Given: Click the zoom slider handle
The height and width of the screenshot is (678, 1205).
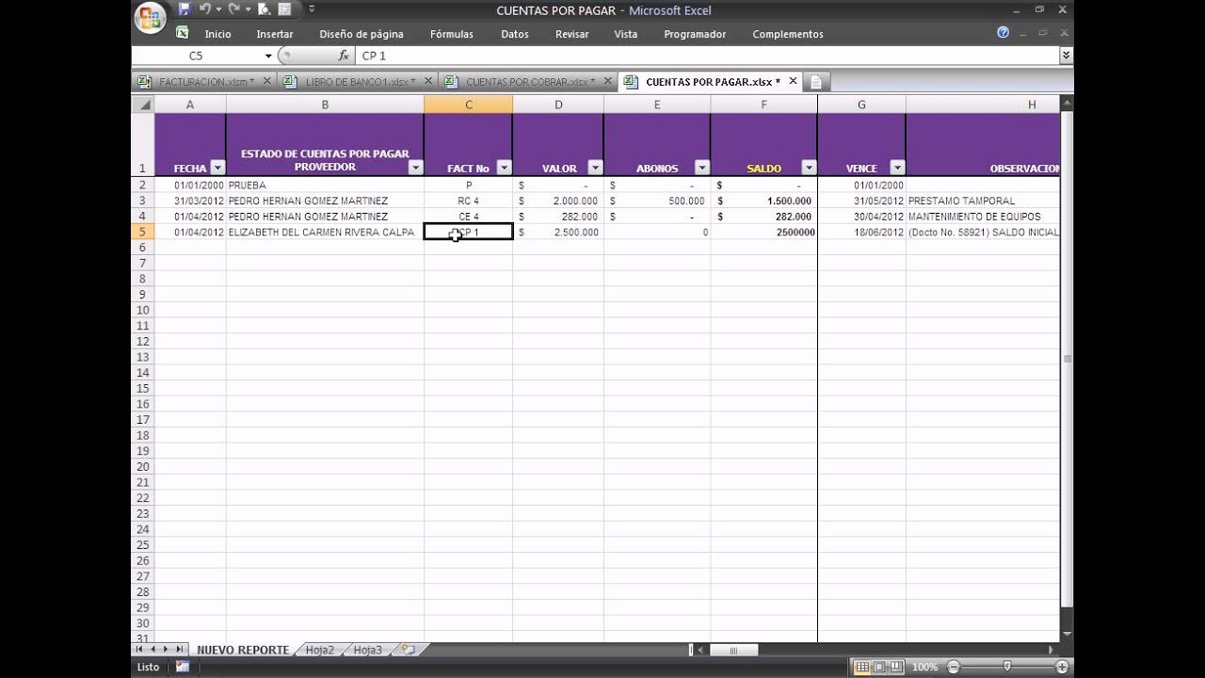Looking at the screenshot, I should point(1007,667).
